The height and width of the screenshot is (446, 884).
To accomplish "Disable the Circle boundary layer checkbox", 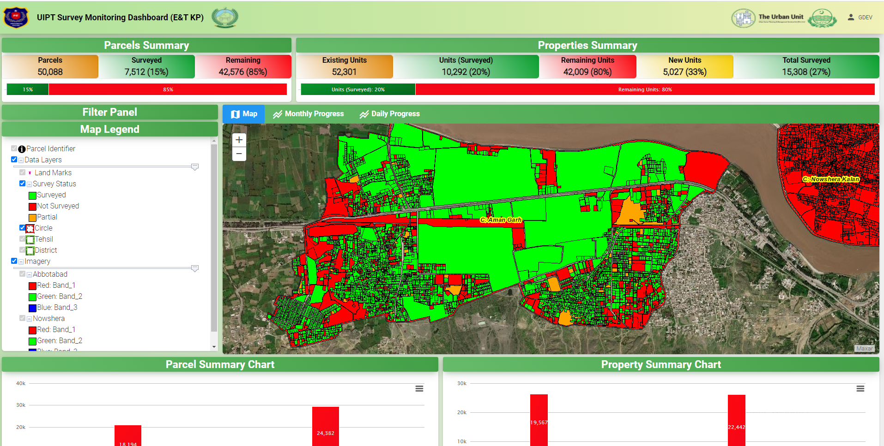I will (23, 228).
